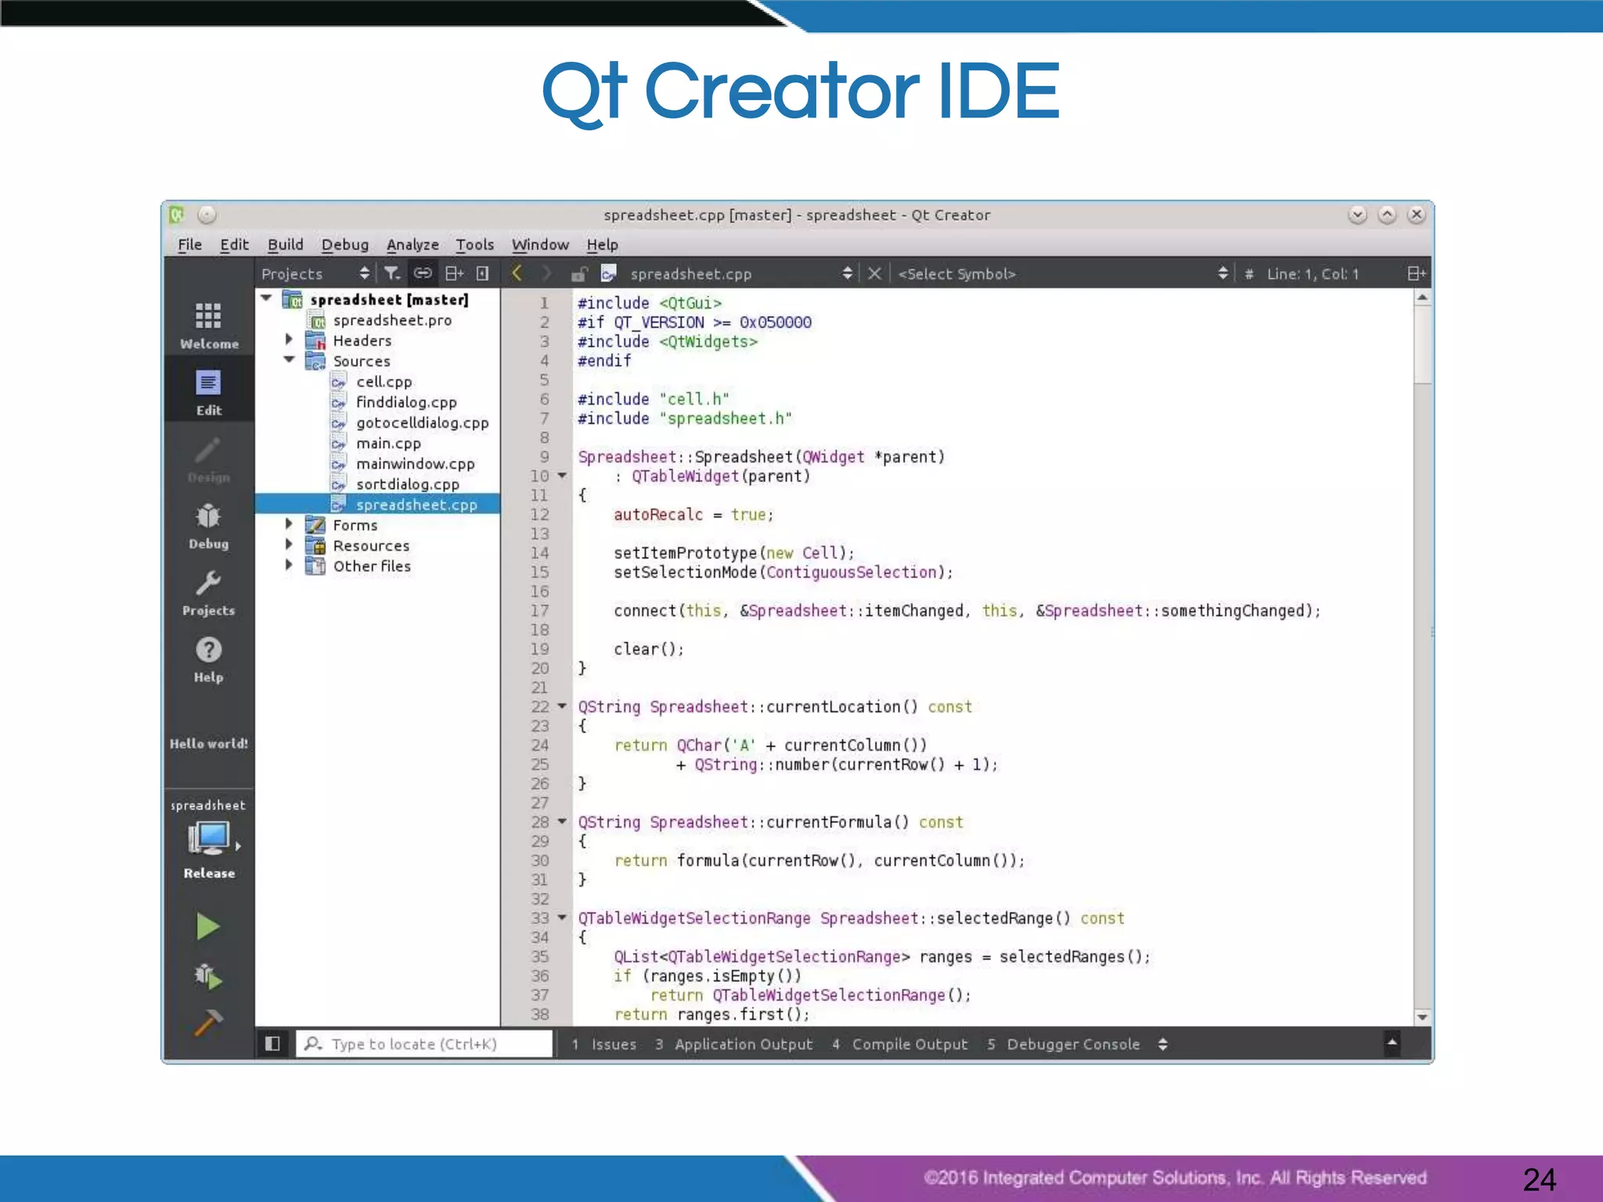Open the Projects mode wrench

tap(208, 592)
